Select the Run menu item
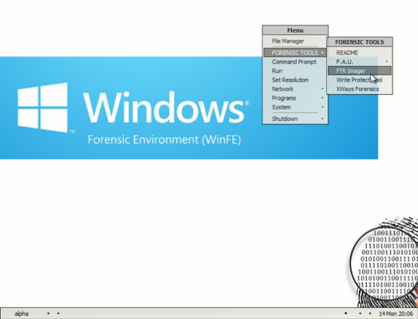 [x=277, y=71]
